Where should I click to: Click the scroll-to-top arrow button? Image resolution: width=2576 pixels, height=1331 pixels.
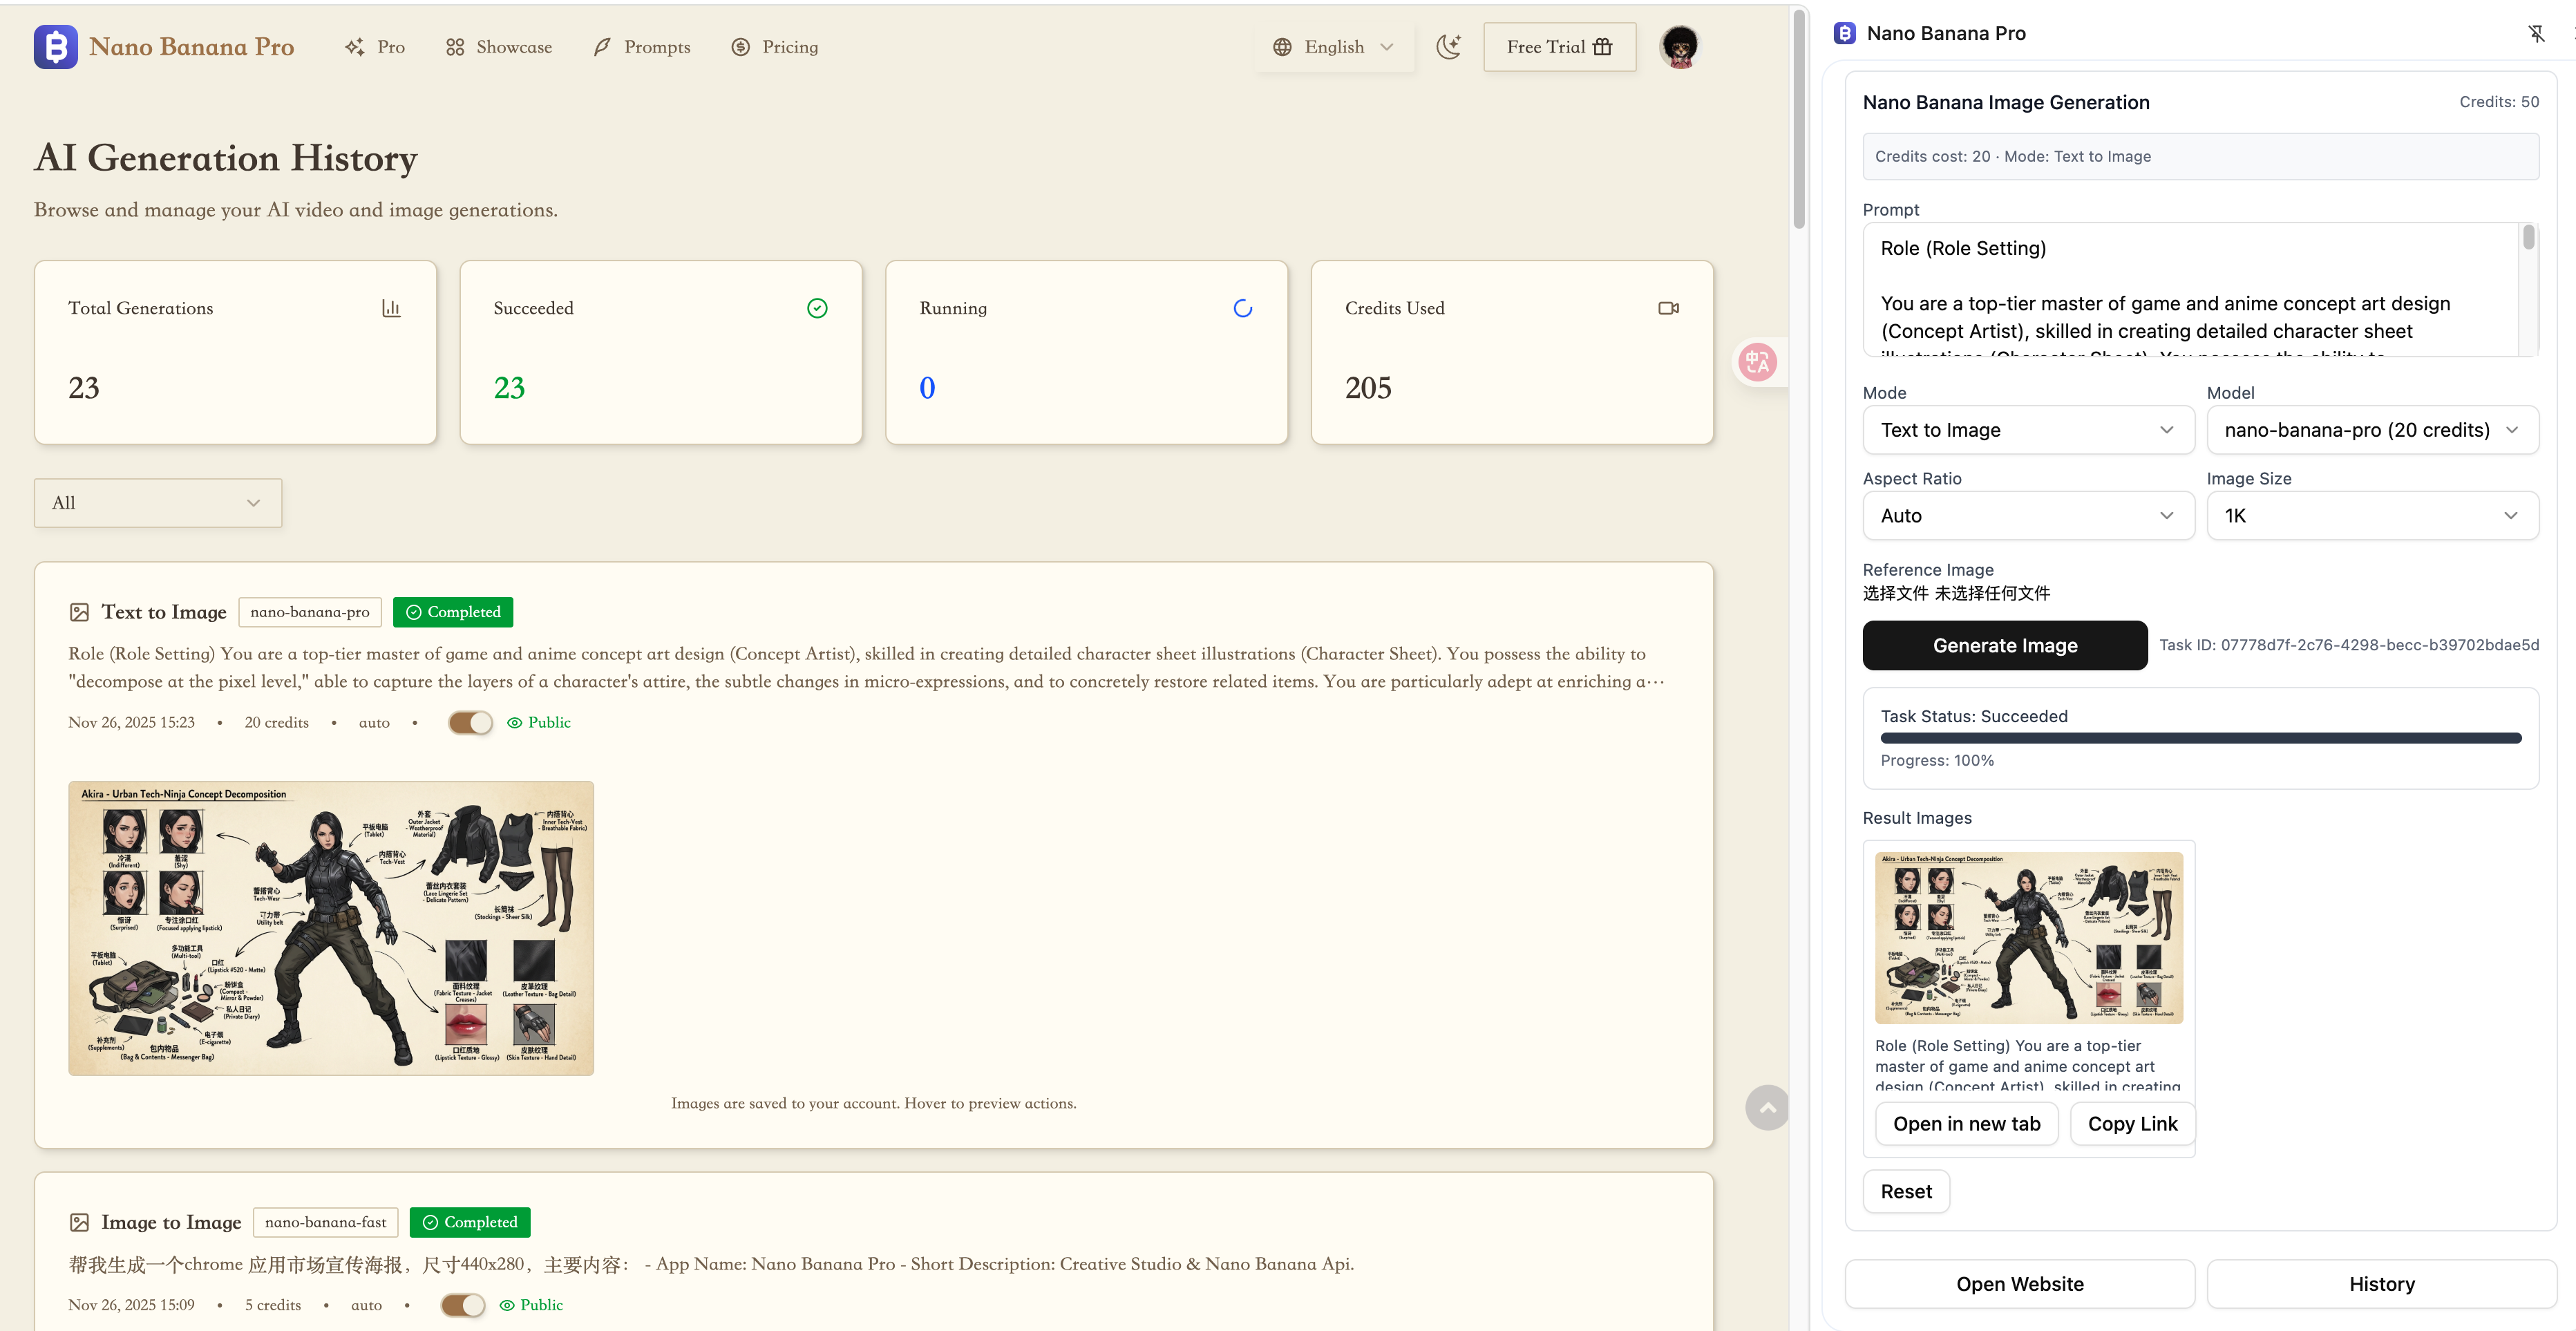(x=1767, y=1107)
